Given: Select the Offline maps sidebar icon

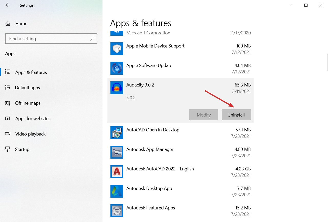Looking at the screenshot, I should (x=7, y=103).
